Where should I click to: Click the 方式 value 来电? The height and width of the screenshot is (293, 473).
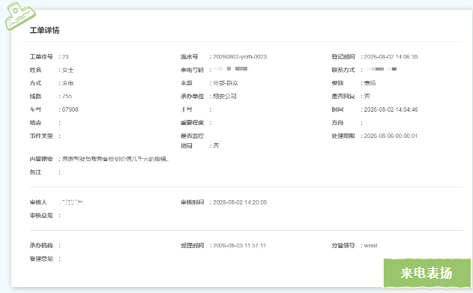pyautogui.click(x=67, y=83)
